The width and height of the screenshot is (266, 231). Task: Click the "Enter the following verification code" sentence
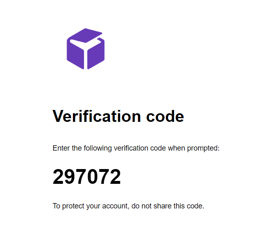pos(136,148)
